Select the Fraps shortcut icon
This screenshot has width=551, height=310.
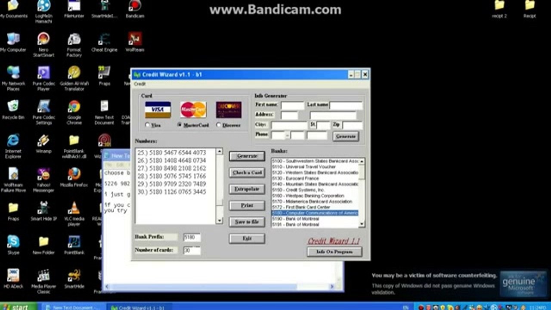pos(104,76)
